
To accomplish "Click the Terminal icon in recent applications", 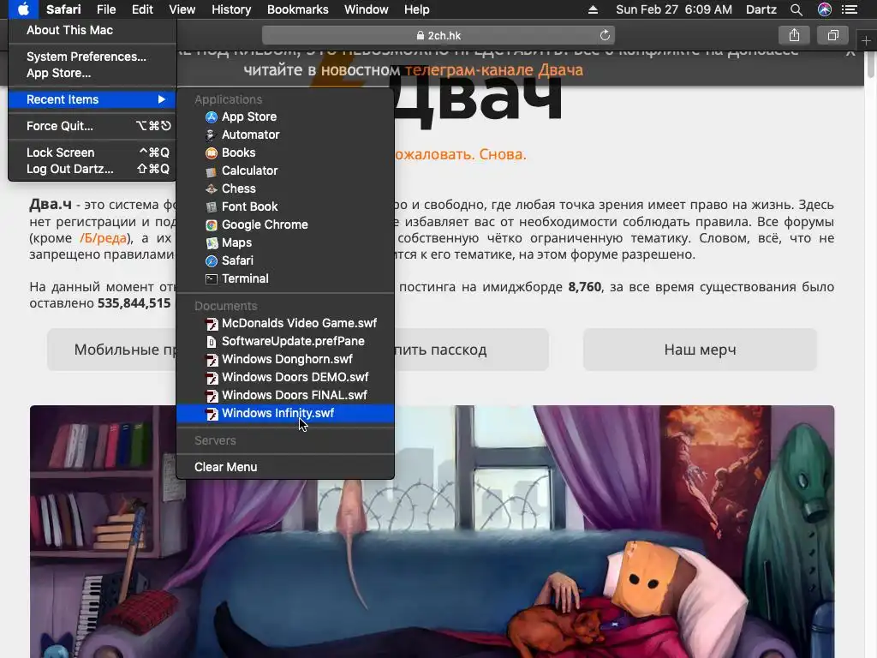I will click(212, 278).
